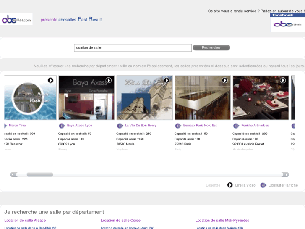Open the info icon beside Baya Axess Lyon

tap(62, 126)
